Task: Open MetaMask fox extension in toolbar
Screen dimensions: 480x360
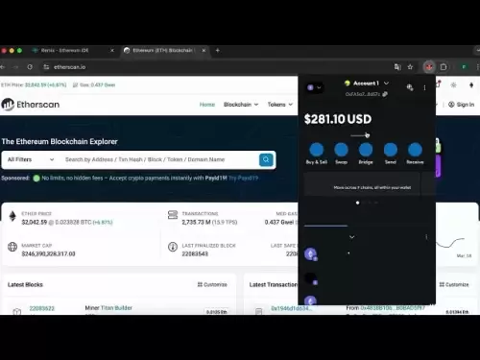Action: click(429, 67)
